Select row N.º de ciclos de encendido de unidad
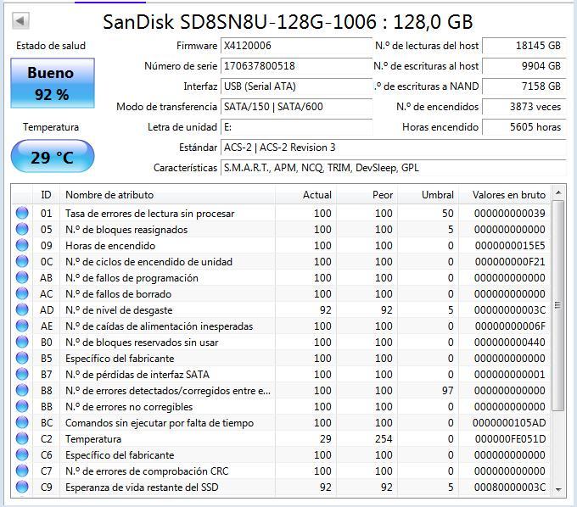 click(282, 262)
